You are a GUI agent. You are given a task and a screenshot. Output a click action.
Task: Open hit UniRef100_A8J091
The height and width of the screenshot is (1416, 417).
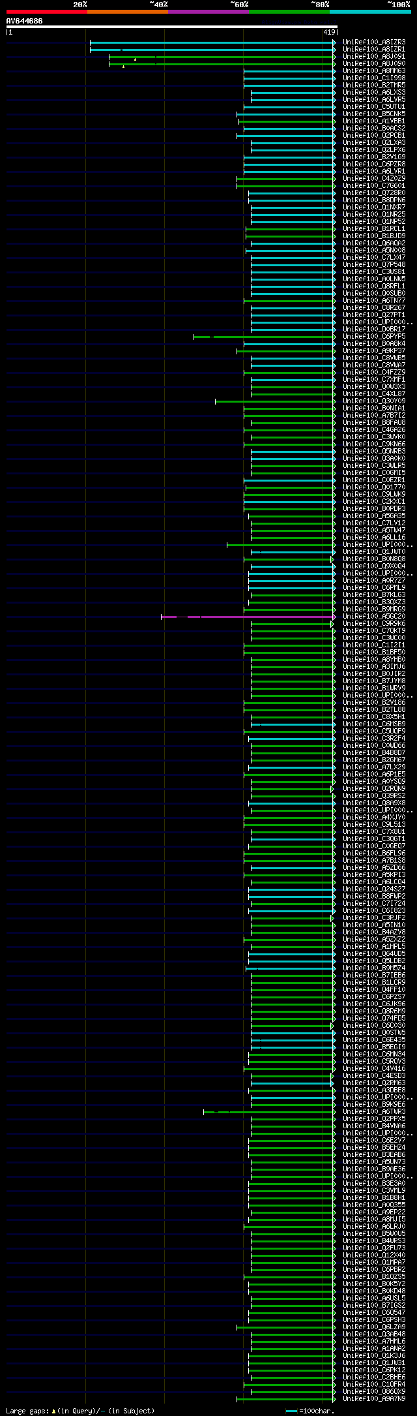click(x=374, y=56)
